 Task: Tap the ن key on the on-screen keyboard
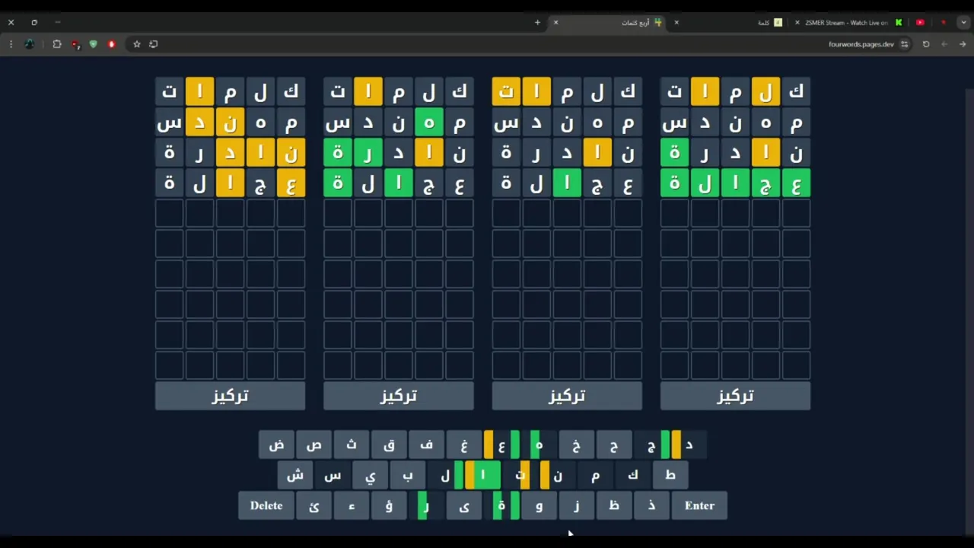pyautogui.click(x=558, y=476)
